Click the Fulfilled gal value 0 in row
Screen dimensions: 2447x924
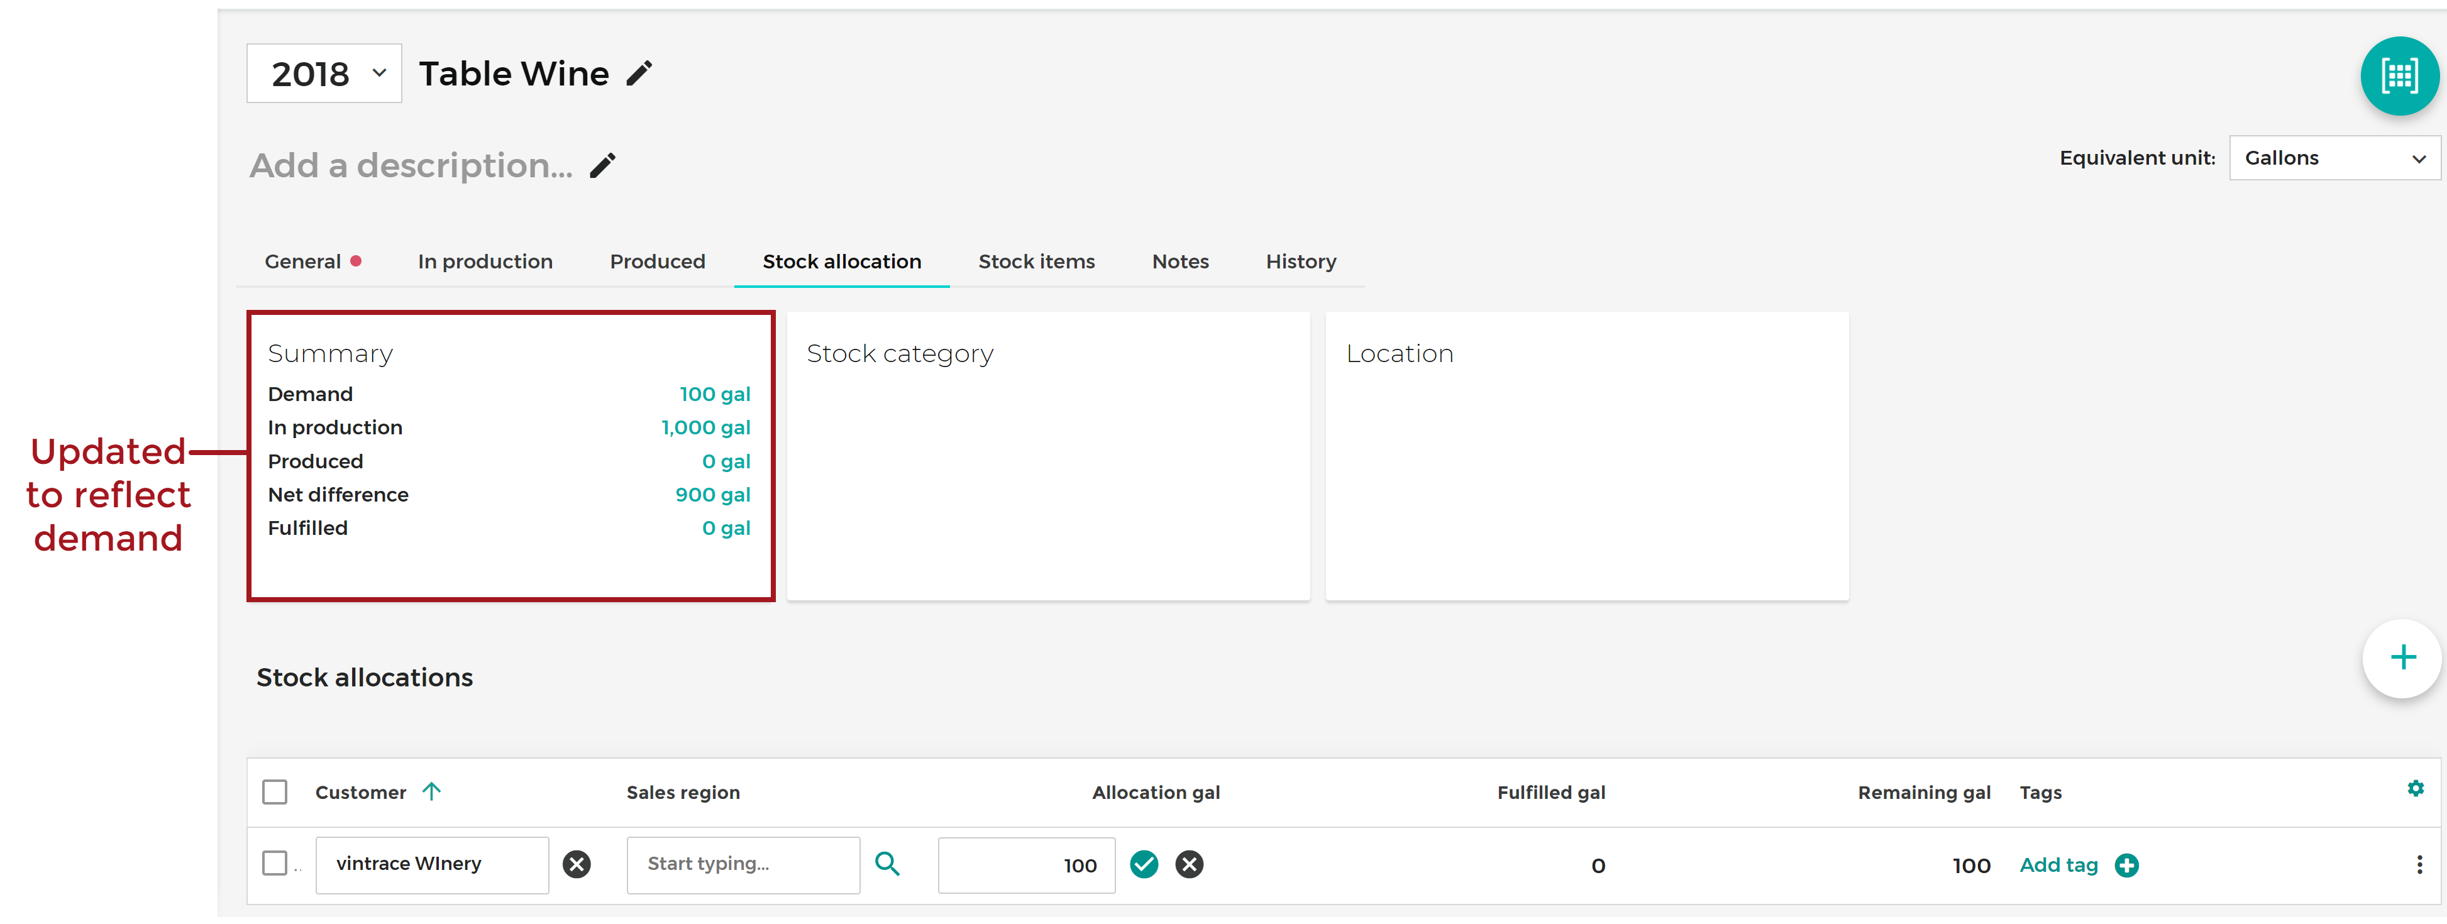click(x=1598, y=865)
